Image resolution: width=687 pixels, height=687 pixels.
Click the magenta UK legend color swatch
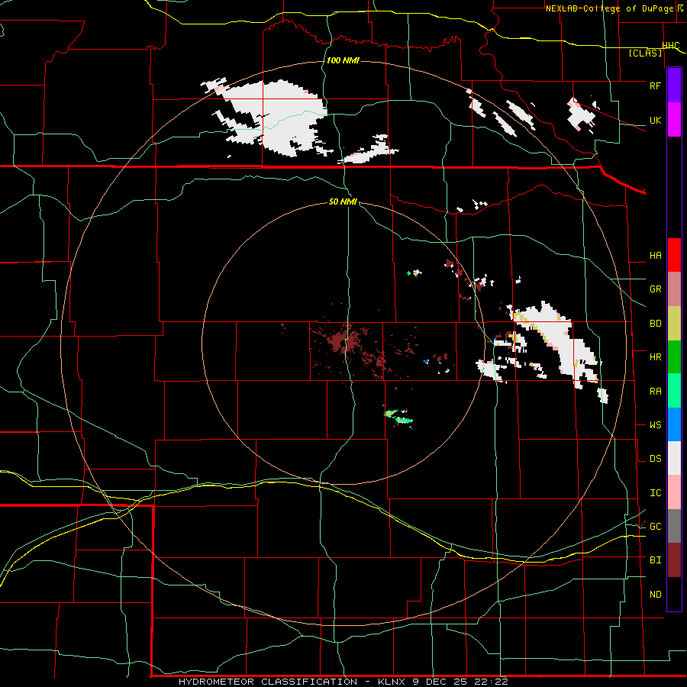[x=674, y=120]
